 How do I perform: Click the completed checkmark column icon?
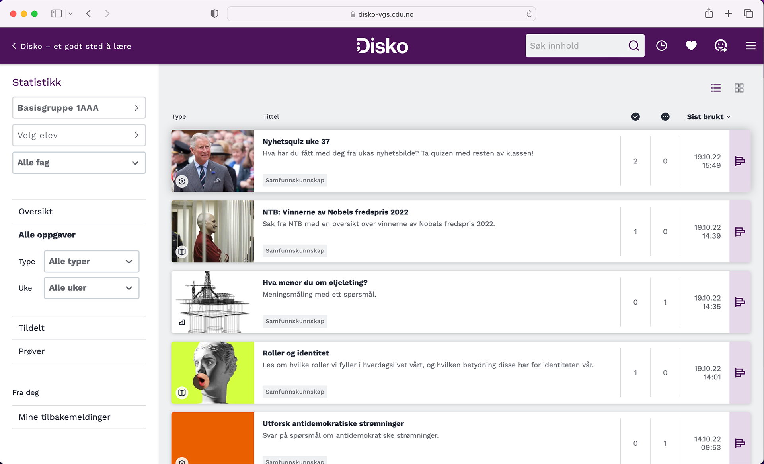click(x=635, y=116)
